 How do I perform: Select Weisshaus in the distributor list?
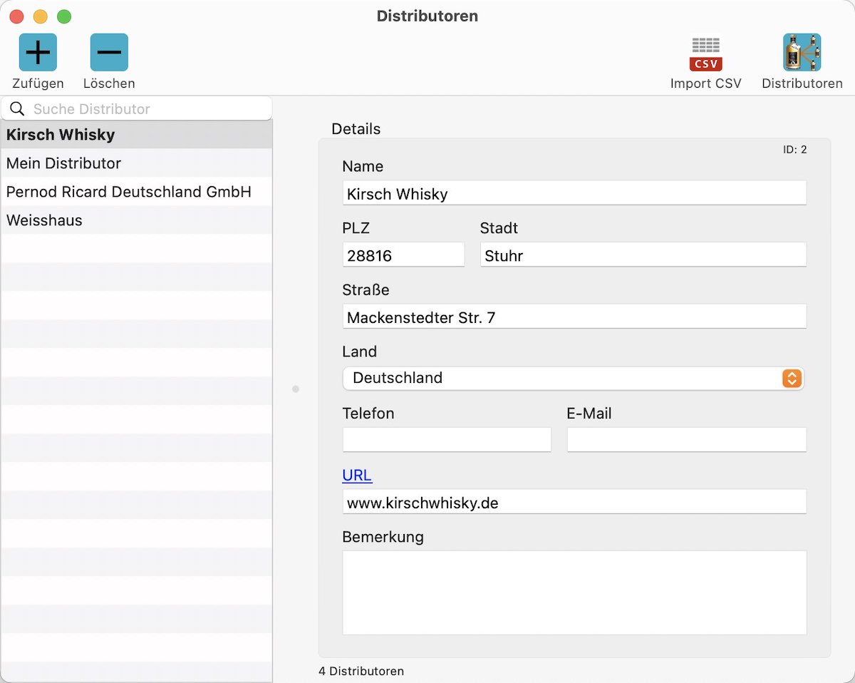point(136,220)
